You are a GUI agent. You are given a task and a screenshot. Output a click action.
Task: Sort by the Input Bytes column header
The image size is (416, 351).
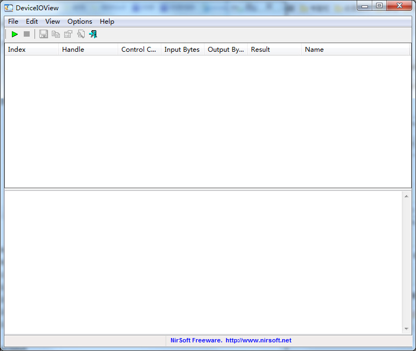tap(183, 50)
